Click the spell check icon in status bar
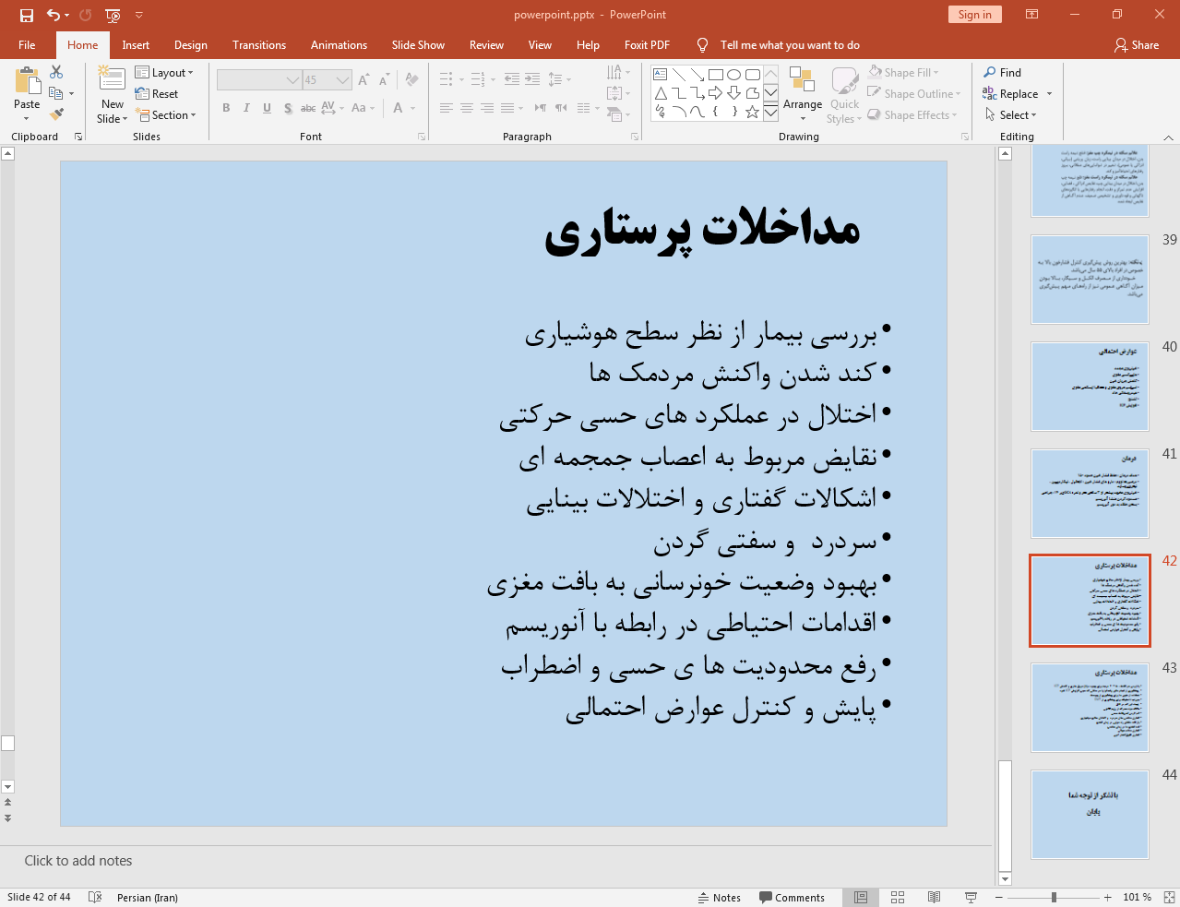This screenshot has height=907, width=1180. [x=95, y=897]
